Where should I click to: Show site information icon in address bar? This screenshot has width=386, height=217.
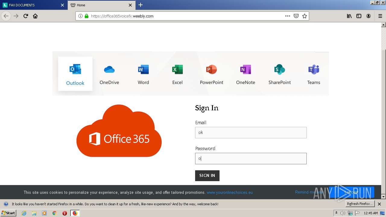[x=81, y=16]
